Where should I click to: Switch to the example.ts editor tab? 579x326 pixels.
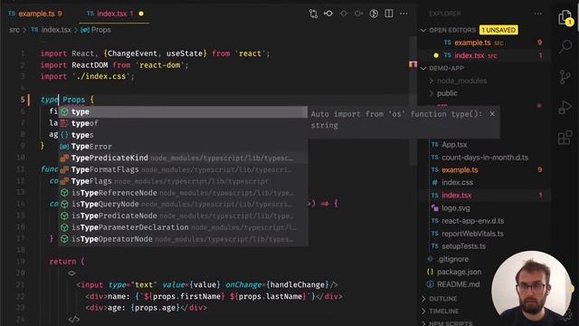point(35,14)
